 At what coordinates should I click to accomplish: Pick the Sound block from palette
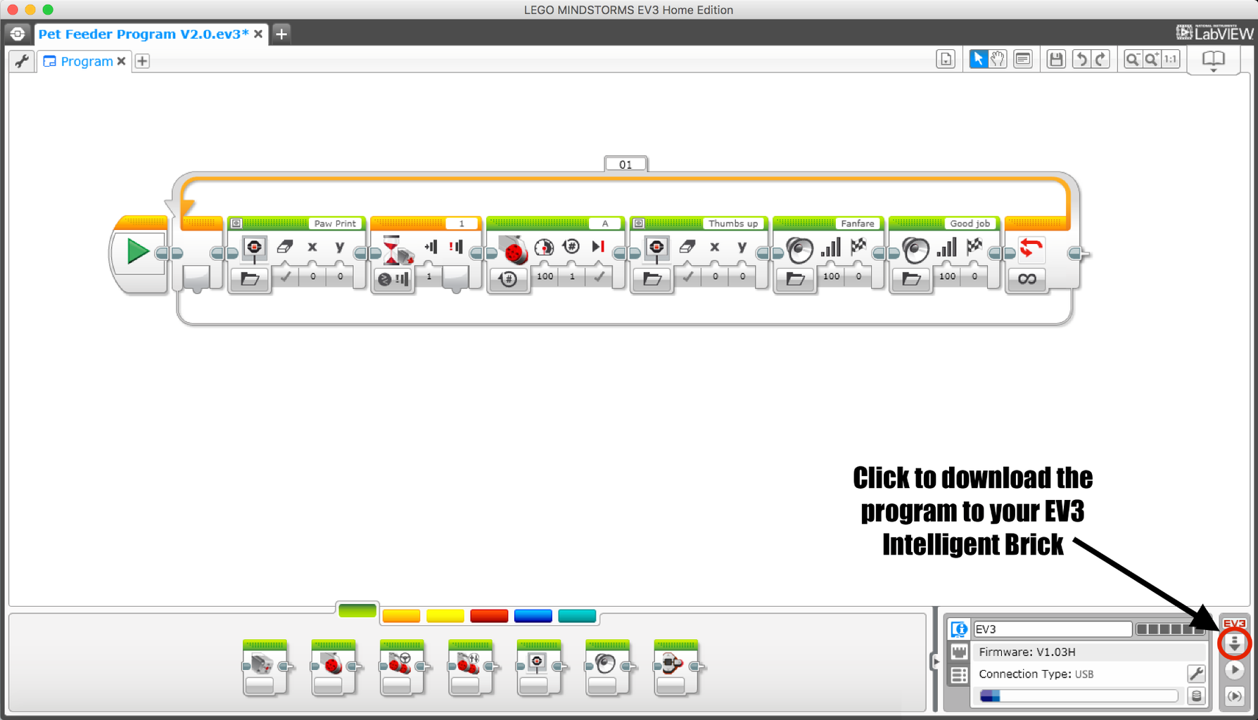point(608,667)
